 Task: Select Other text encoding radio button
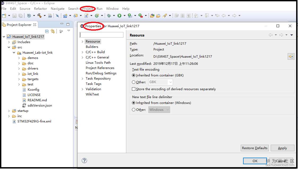(x=133, y=82)
